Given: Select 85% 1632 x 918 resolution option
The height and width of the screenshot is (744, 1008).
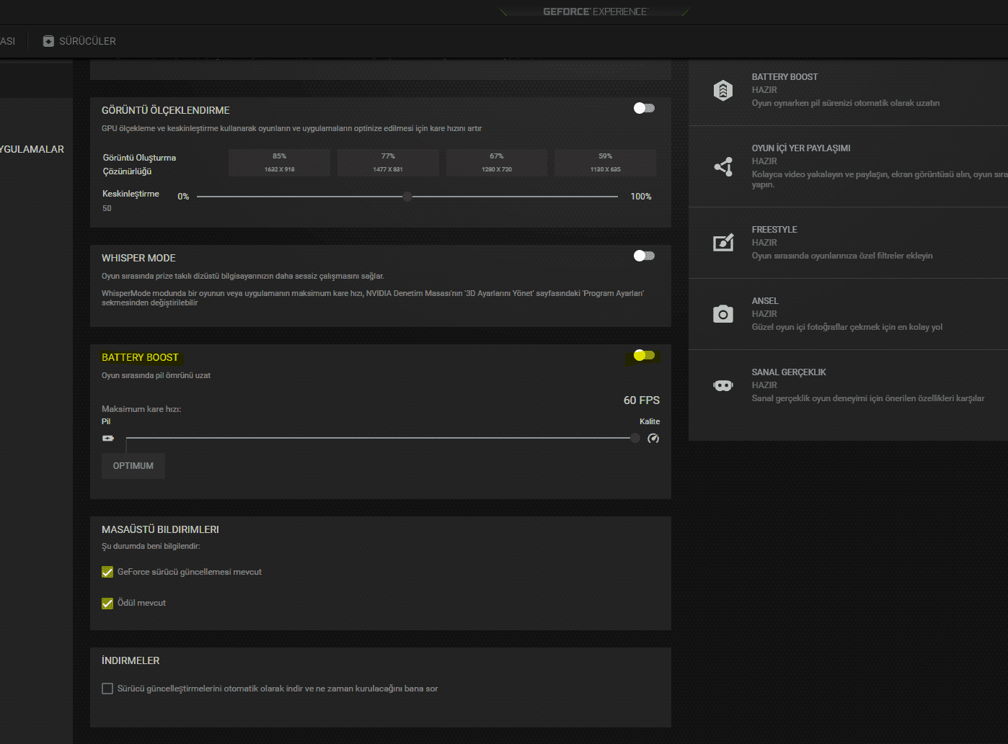Looking at the screenshot, I should point(279,163).
